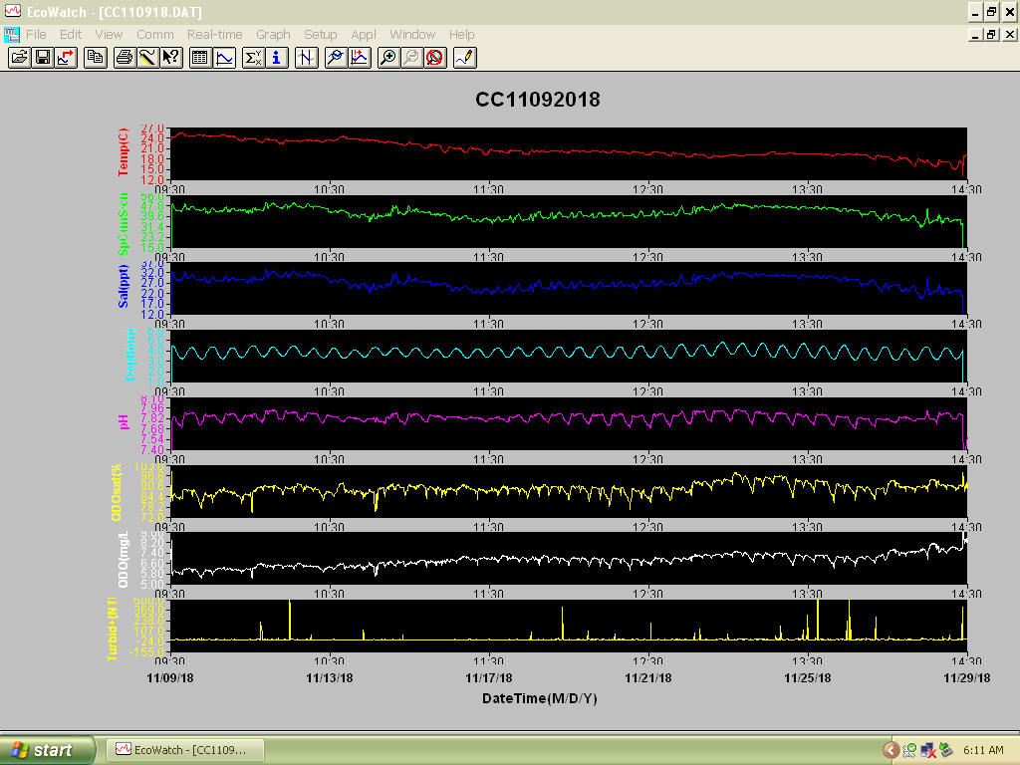The image size is (1020, 765).
Task: Click the Open file folder icon
Action: [20, 58]
